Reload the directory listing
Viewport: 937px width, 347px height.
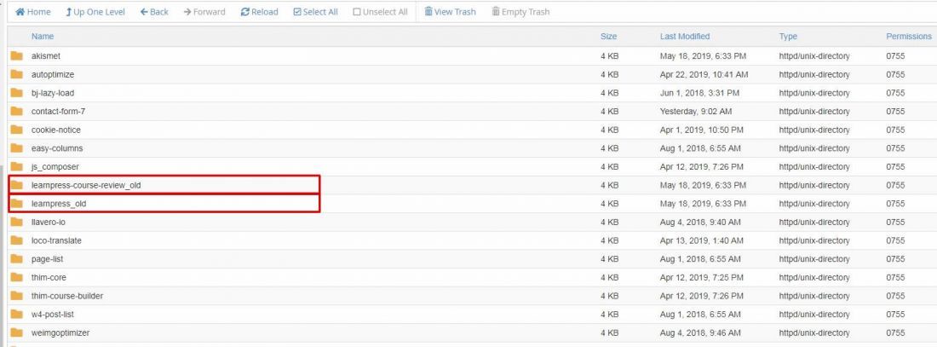[259, 12]
